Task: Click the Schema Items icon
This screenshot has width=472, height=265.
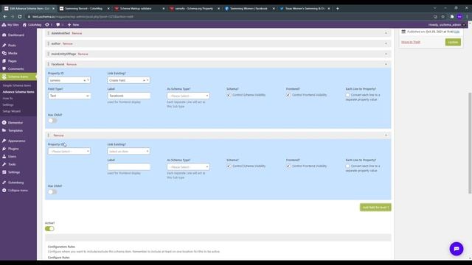Action: 4,77
